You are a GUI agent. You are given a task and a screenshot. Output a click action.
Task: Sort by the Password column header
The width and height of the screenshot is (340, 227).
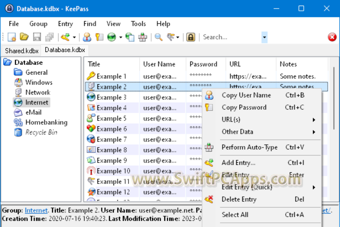[x=206, y=64]
